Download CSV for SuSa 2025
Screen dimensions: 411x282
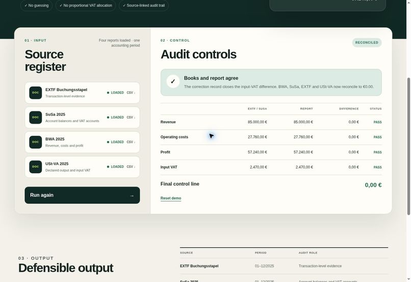[131, 118]
